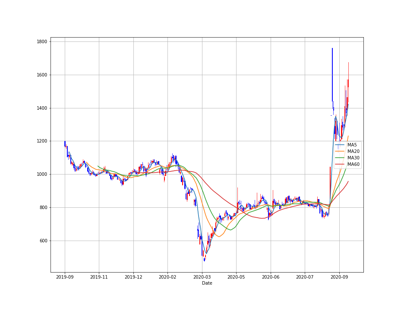Click the 1200 y-axis tick label
This screenshot has width=404, height=311.
(42, 141)
